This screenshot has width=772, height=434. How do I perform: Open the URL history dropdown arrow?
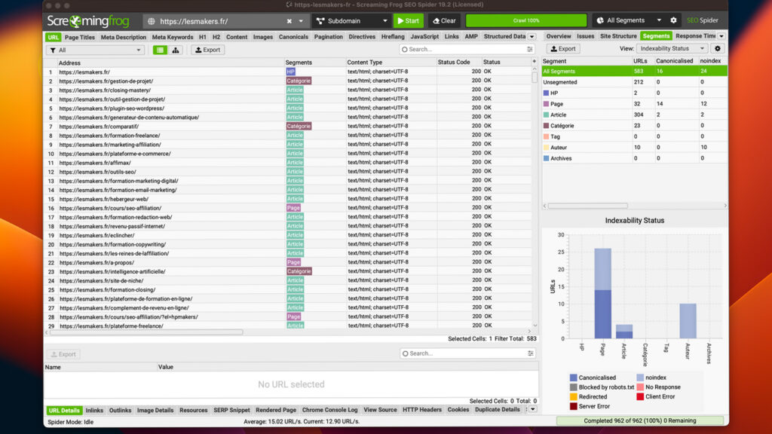point(301,21)
